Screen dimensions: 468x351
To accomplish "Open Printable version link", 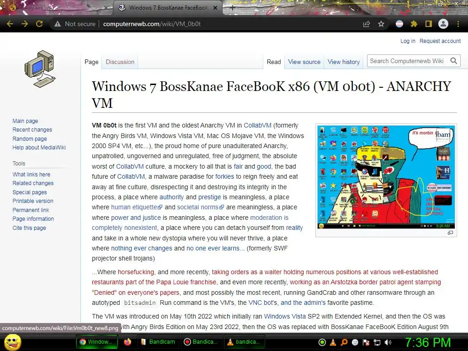I will coord(33,201).
